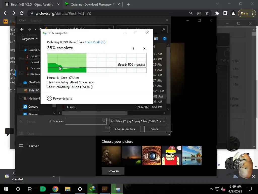Select OneDrive in the navigation tree
The image size is (258, 194).
coord(32,82)
